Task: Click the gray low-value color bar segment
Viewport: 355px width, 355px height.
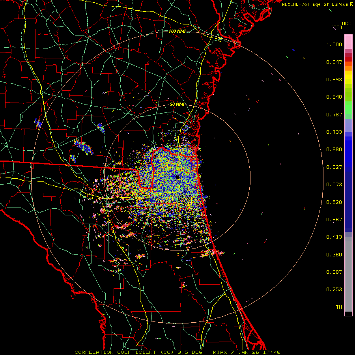Action: coord(348,274)
